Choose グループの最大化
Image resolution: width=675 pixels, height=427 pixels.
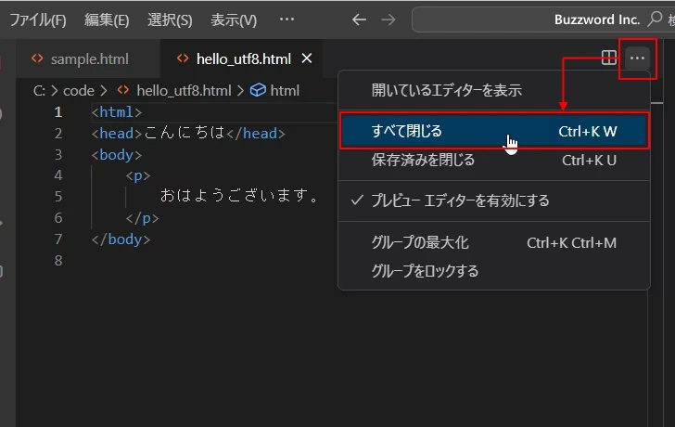494,242
